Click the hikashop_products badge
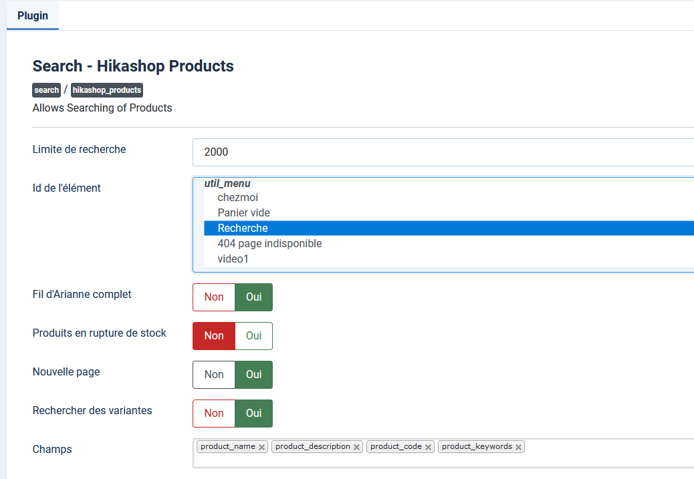The image size is (694, 479). pyautogui.click(x=107, y=90)
